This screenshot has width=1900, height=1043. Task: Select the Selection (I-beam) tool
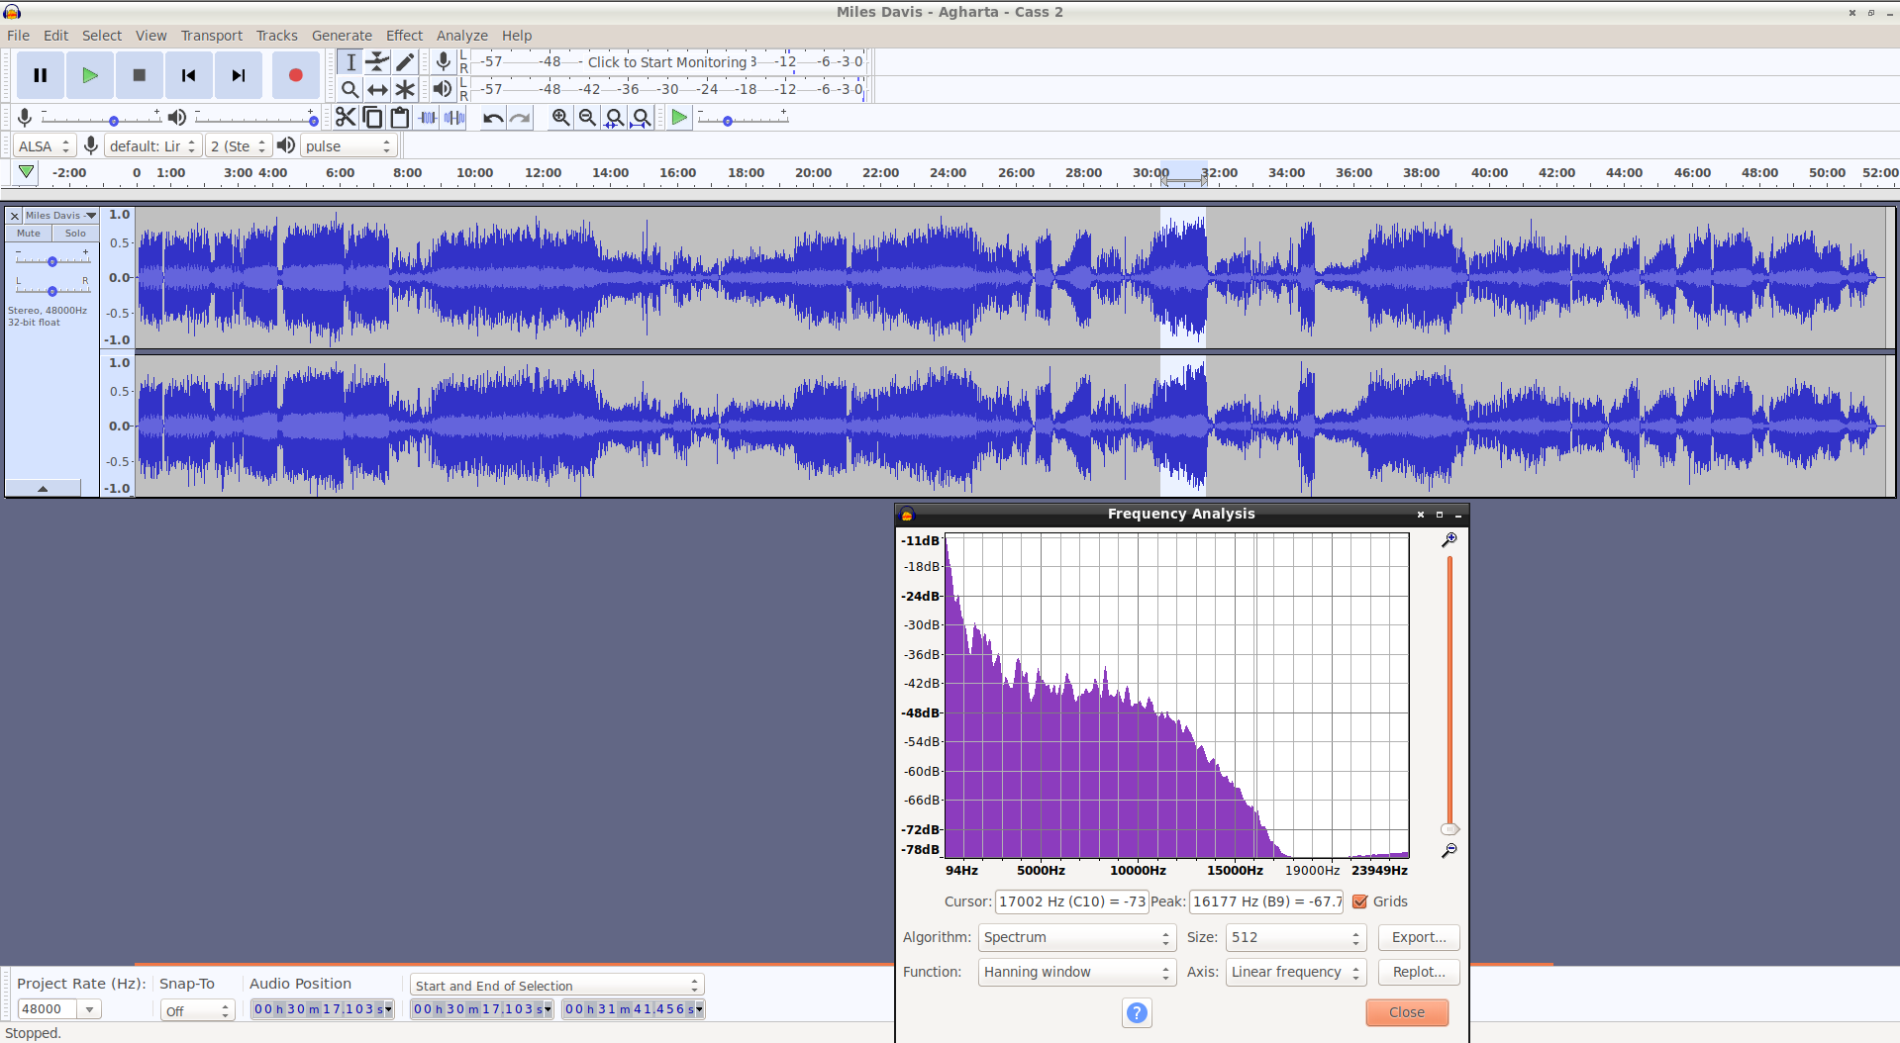[x=350, y=62]
